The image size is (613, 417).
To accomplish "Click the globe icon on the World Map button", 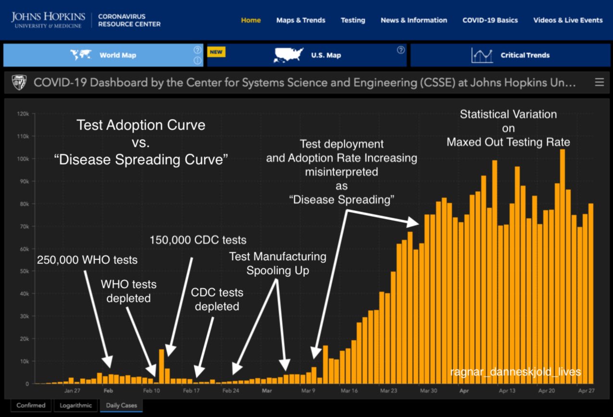I will pos(82,55).
